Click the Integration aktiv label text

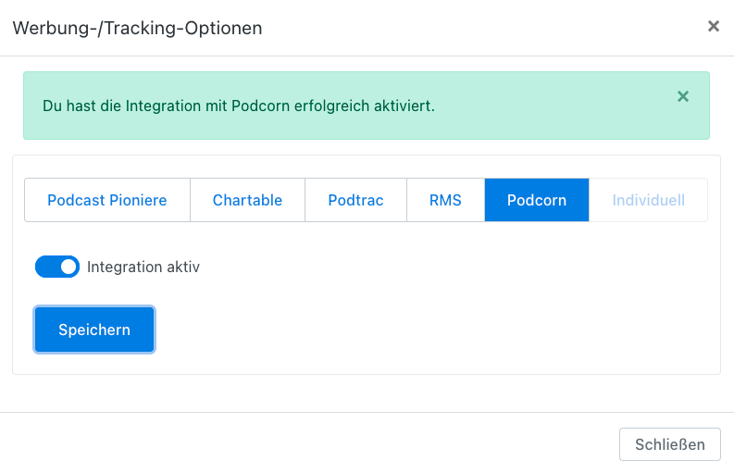coord(143,267)
